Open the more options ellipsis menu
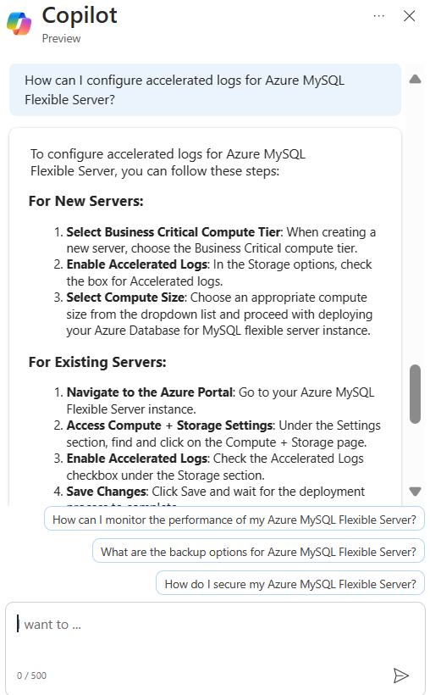This screenshot has width=430, height=695. 378,16
